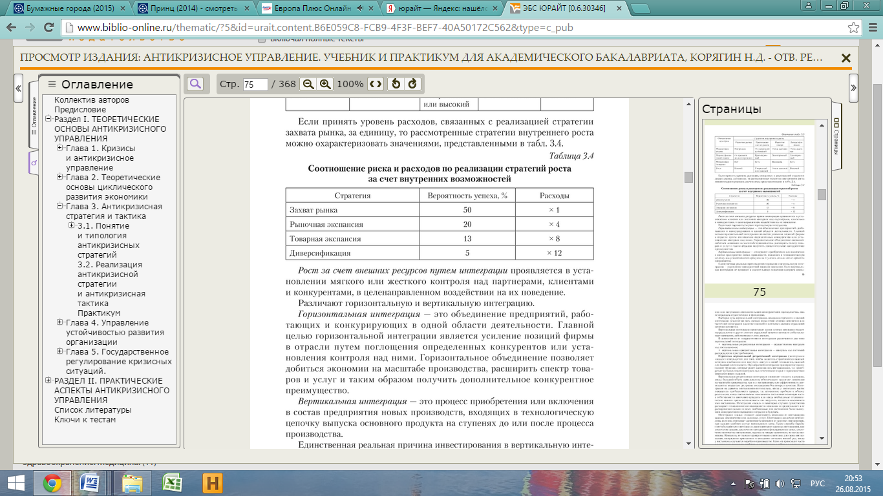The height and width of the screenshot is (496, 883).
Task: Expand Глава 5. Государственное регулирование node
Action: pyautogui.click(x=60, y=352)
